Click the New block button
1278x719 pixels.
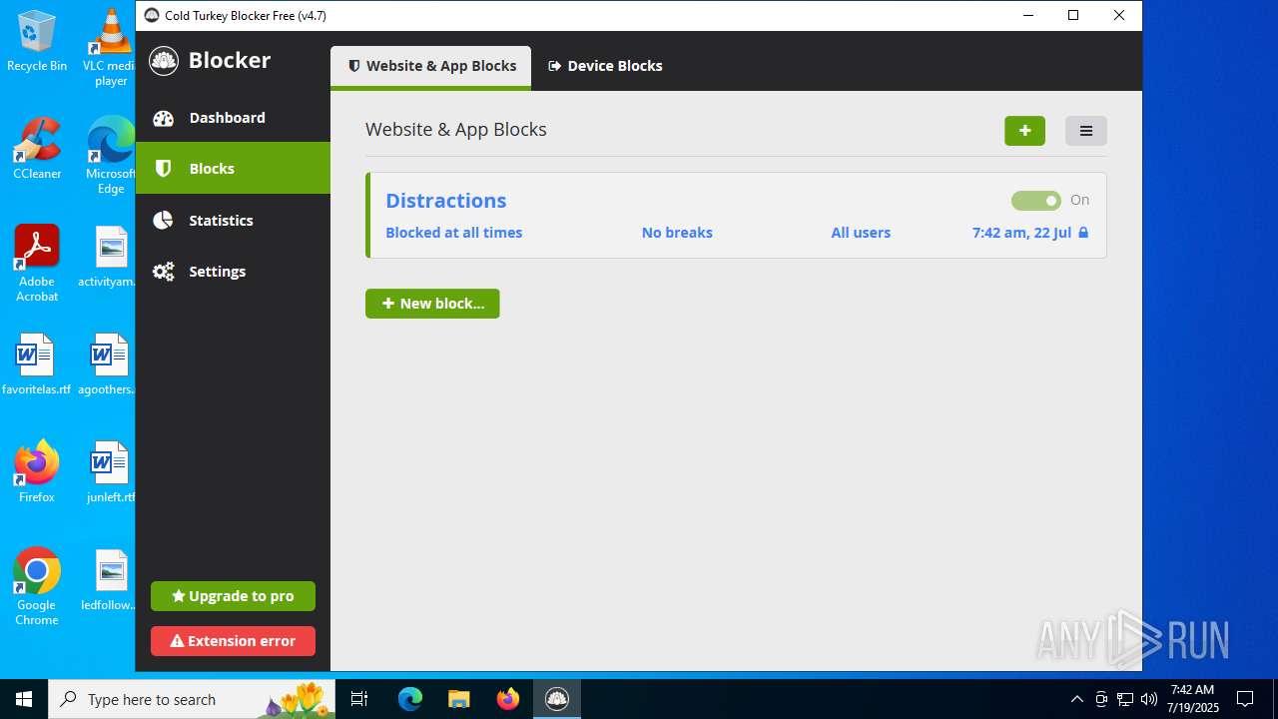click(432, 304)
